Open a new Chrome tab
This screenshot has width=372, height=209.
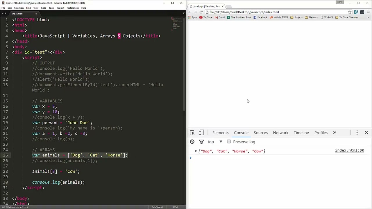pyautogui.click(x=229, y=6)
